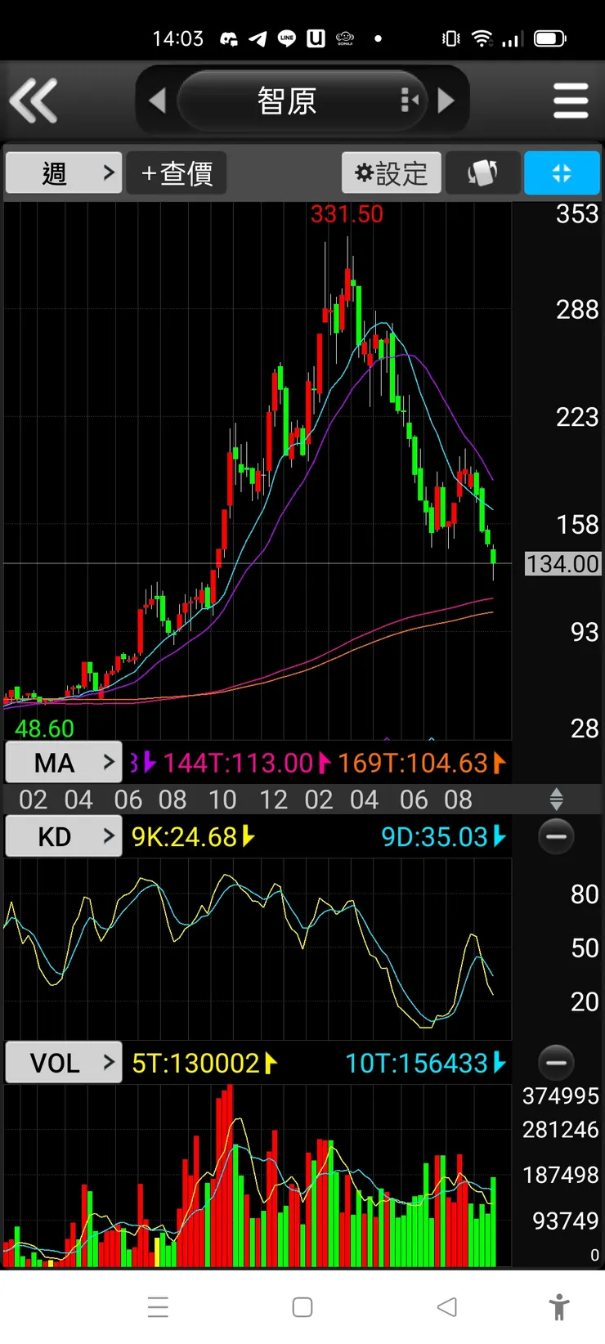Screen dimensions: 605x1344
Task: Open the 週 period dropdown
Action: click(64, 172)
